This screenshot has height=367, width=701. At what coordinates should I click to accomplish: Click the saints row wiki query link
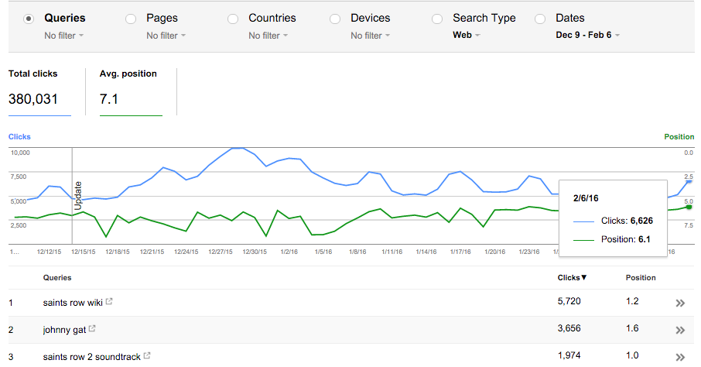73,303
